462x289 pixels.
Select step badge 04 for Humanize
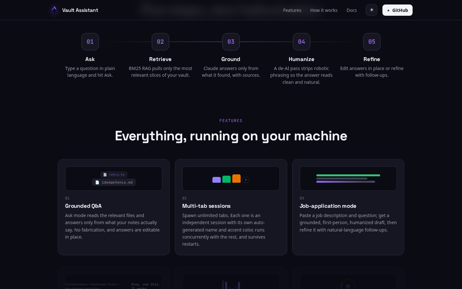302,42
